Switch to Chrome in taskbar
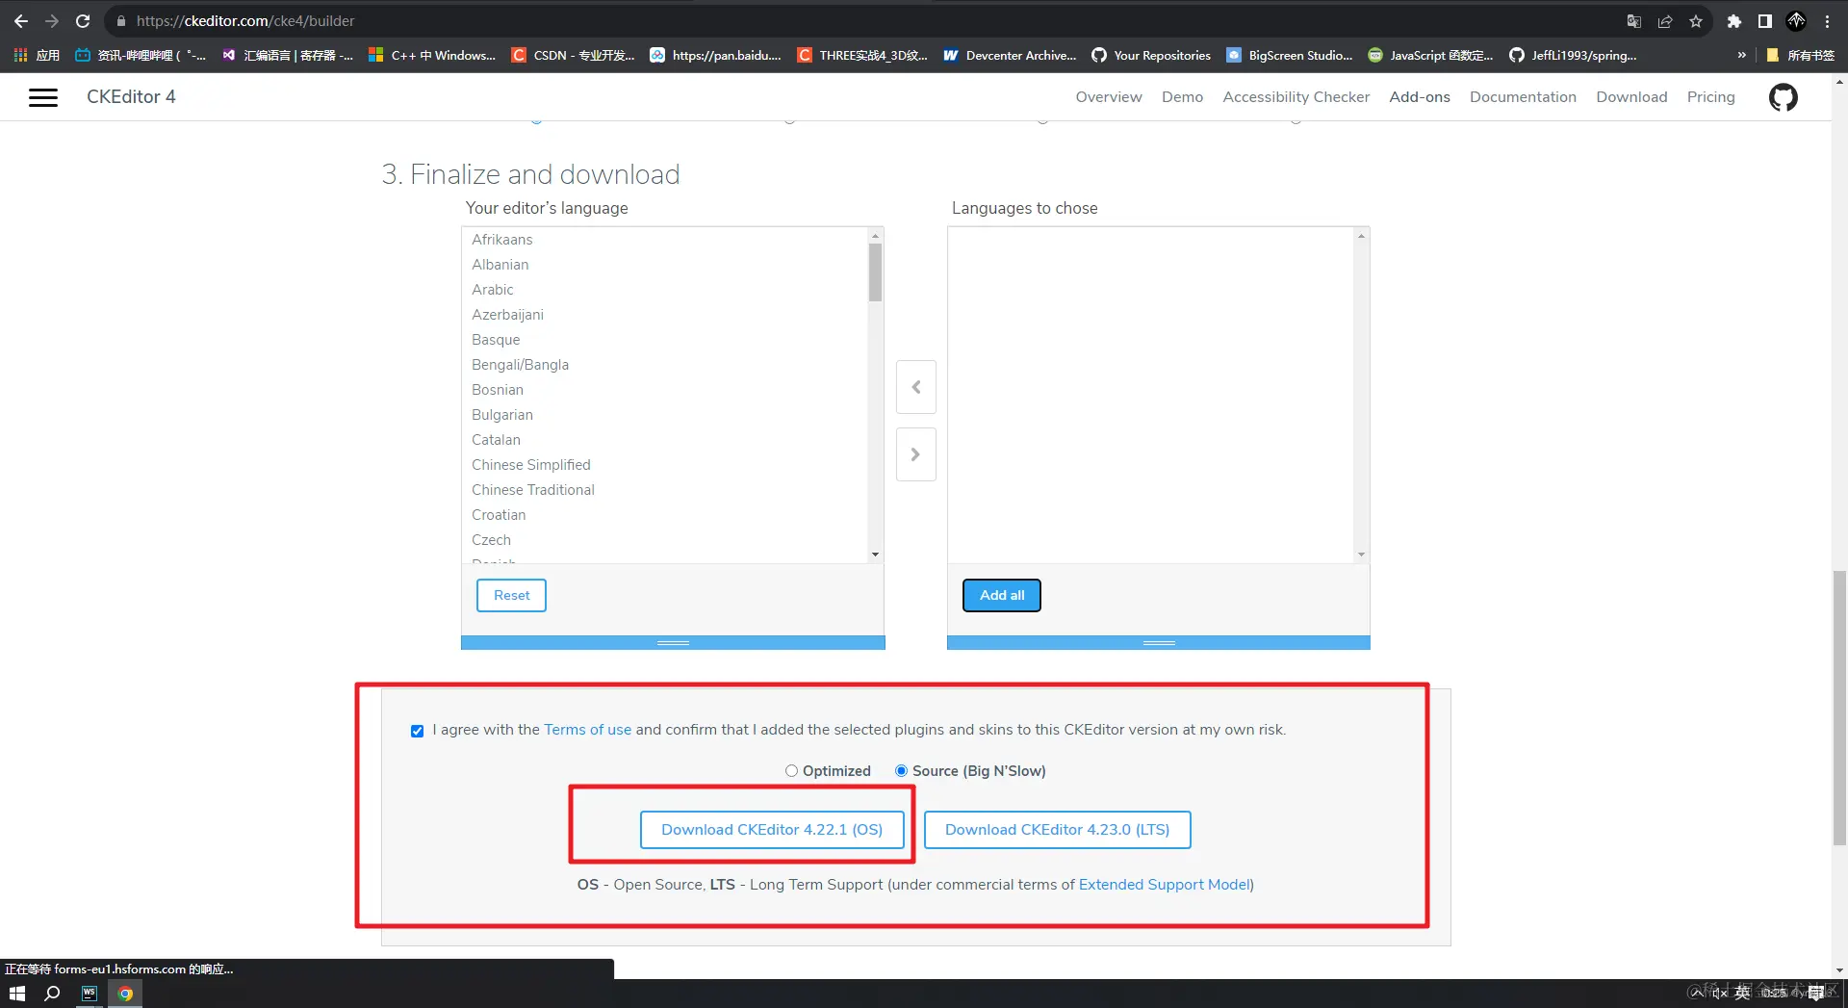1848x1008 pixels. pyautogui.click(x=125, y=994)
